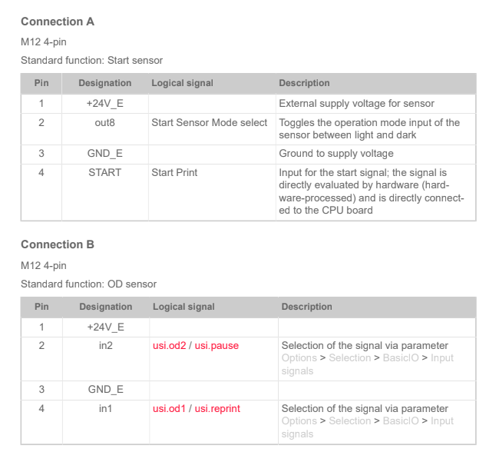Click the in1 designation cell
496x452 pixels.
pyautogui.click(x=105, y=408)
